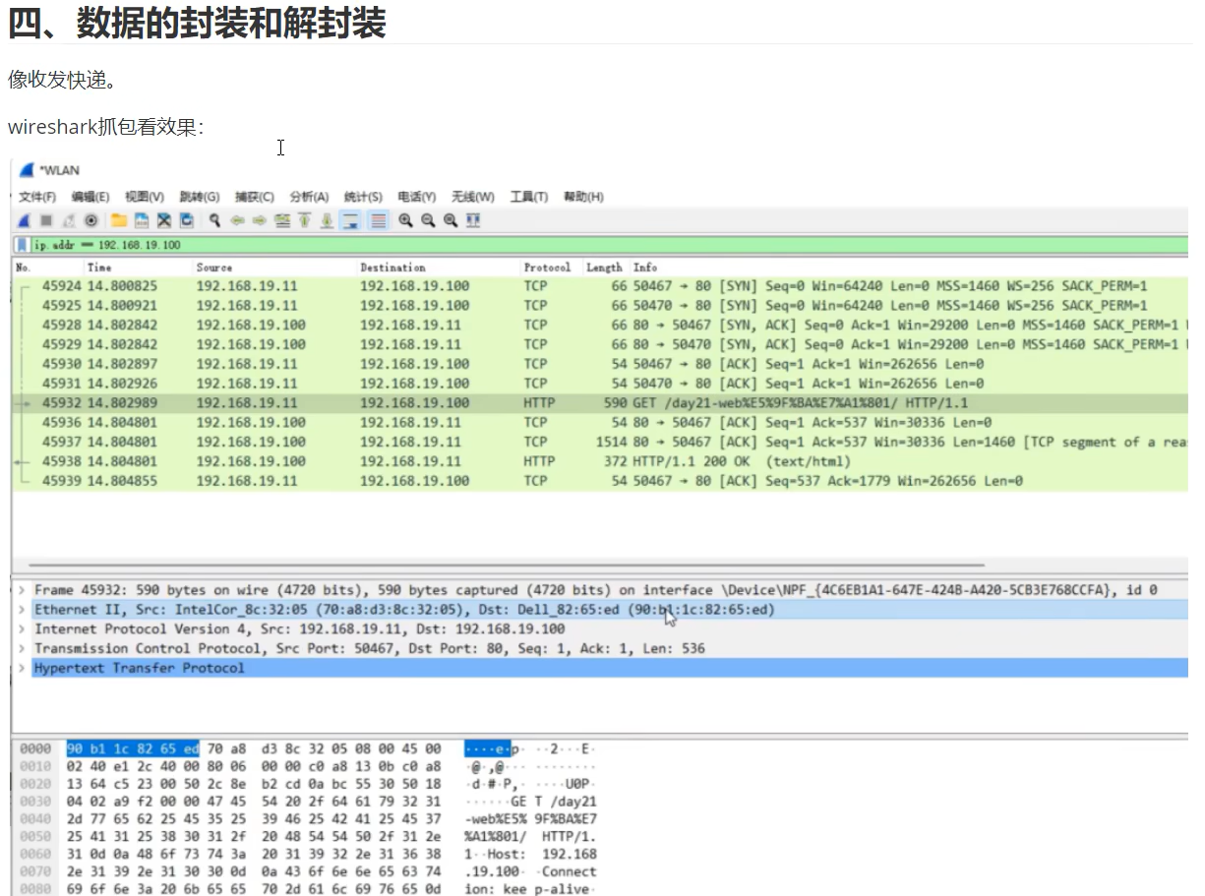Image resolution: width=1205 pixels, height=896 pixels.
Task: Open the 分析(A) menu
Action: tap(309, 197)
